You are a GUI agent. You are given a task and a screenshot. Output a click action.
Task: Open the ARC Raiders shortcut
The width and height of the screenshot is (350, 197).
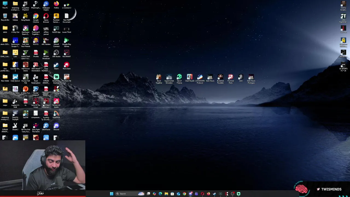pos(46,42)
